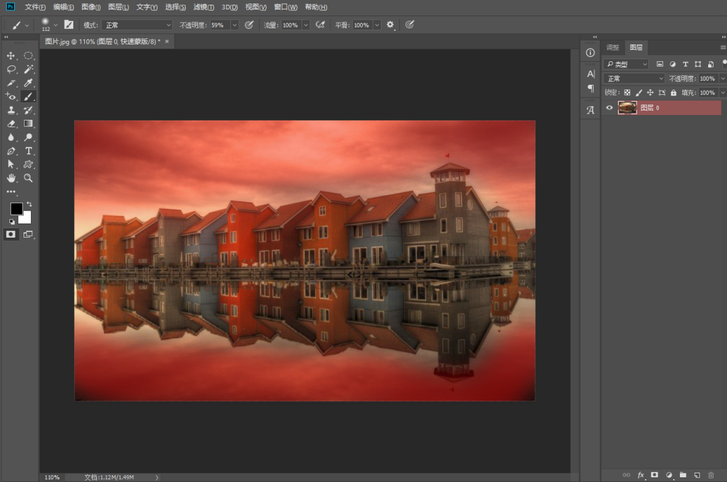Add a layer mask
727x482 pixels.
tap(654, 475)
